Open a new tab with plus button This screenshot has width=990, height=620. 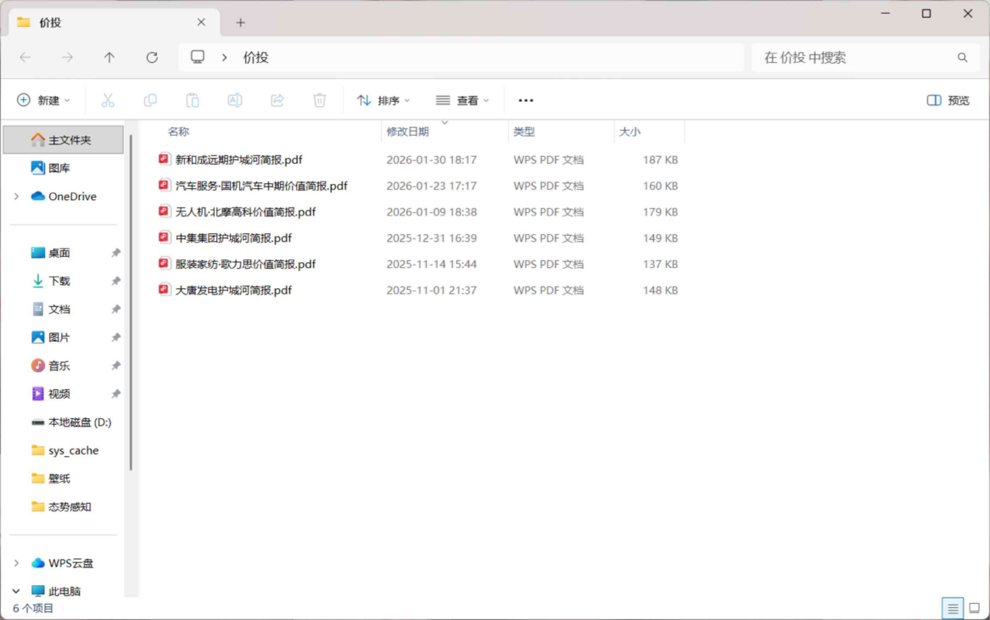click(x=241, y=23)
